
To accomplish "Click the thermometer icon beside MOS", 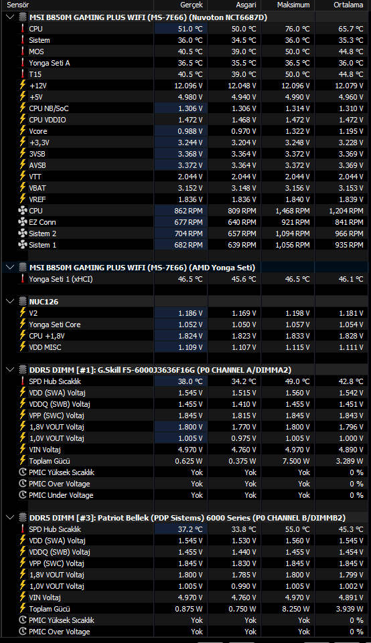I will [x=23, y=52].
